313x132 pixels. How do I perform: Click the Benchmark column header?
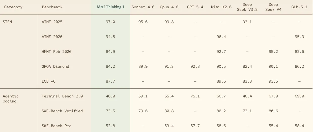point(52,7)
